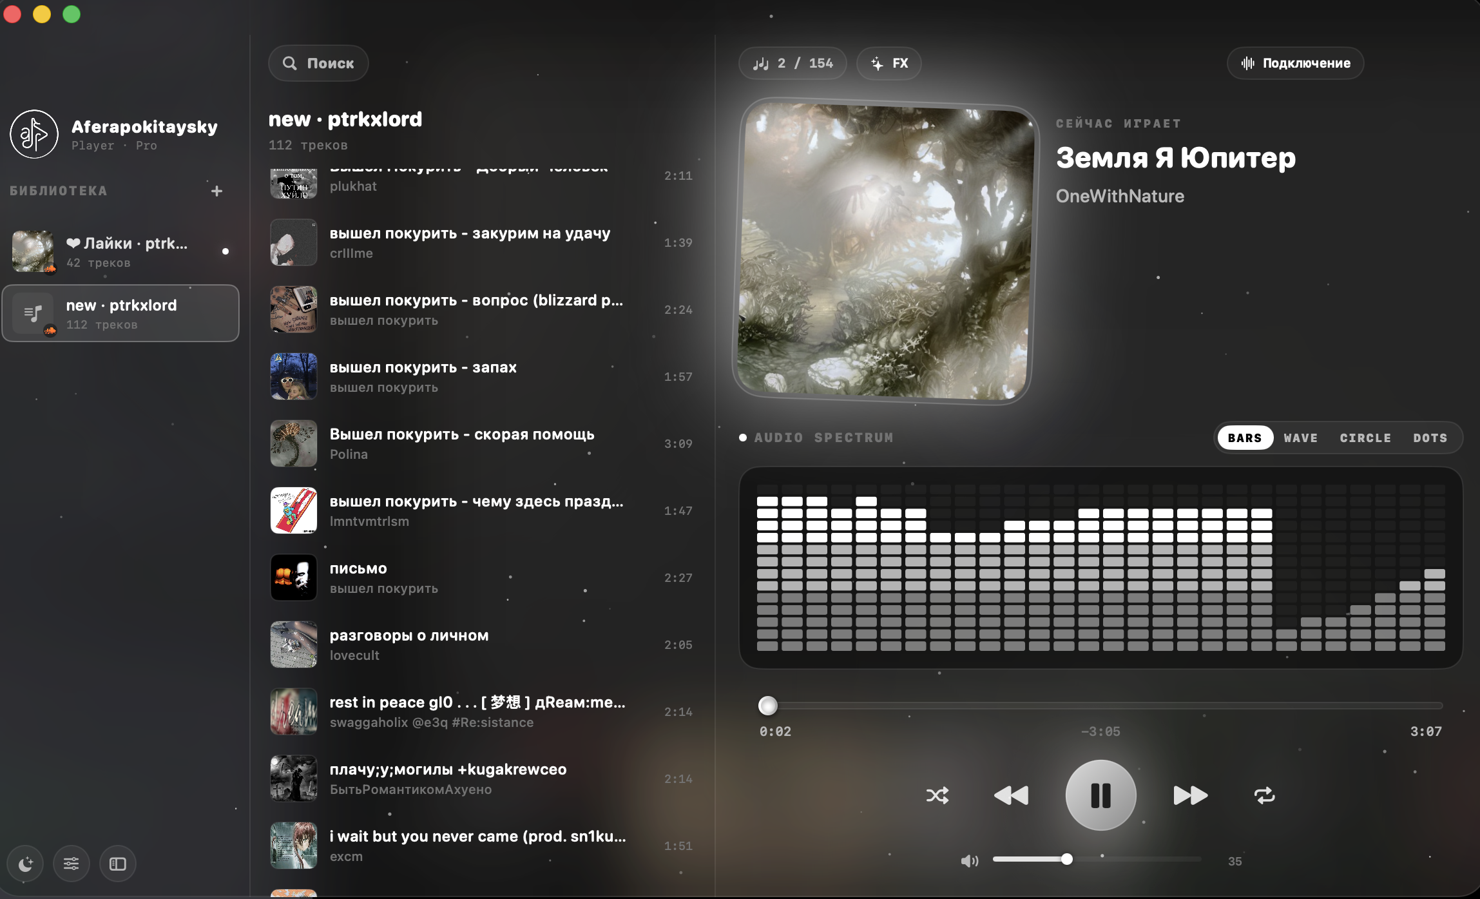1480x899 pixels.
Task: Switch spectrum to DOTS view
Action: click(1430, 438)
